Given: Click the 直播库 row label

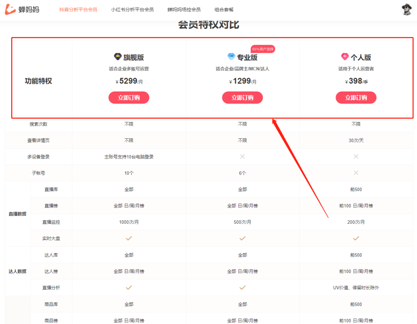Looking at the screenshot, I should click(51, 189).
